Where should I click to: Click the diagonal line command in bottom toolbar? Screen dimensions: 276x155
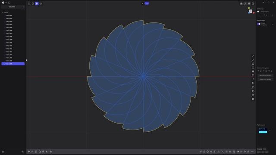[x=223, y=152]
